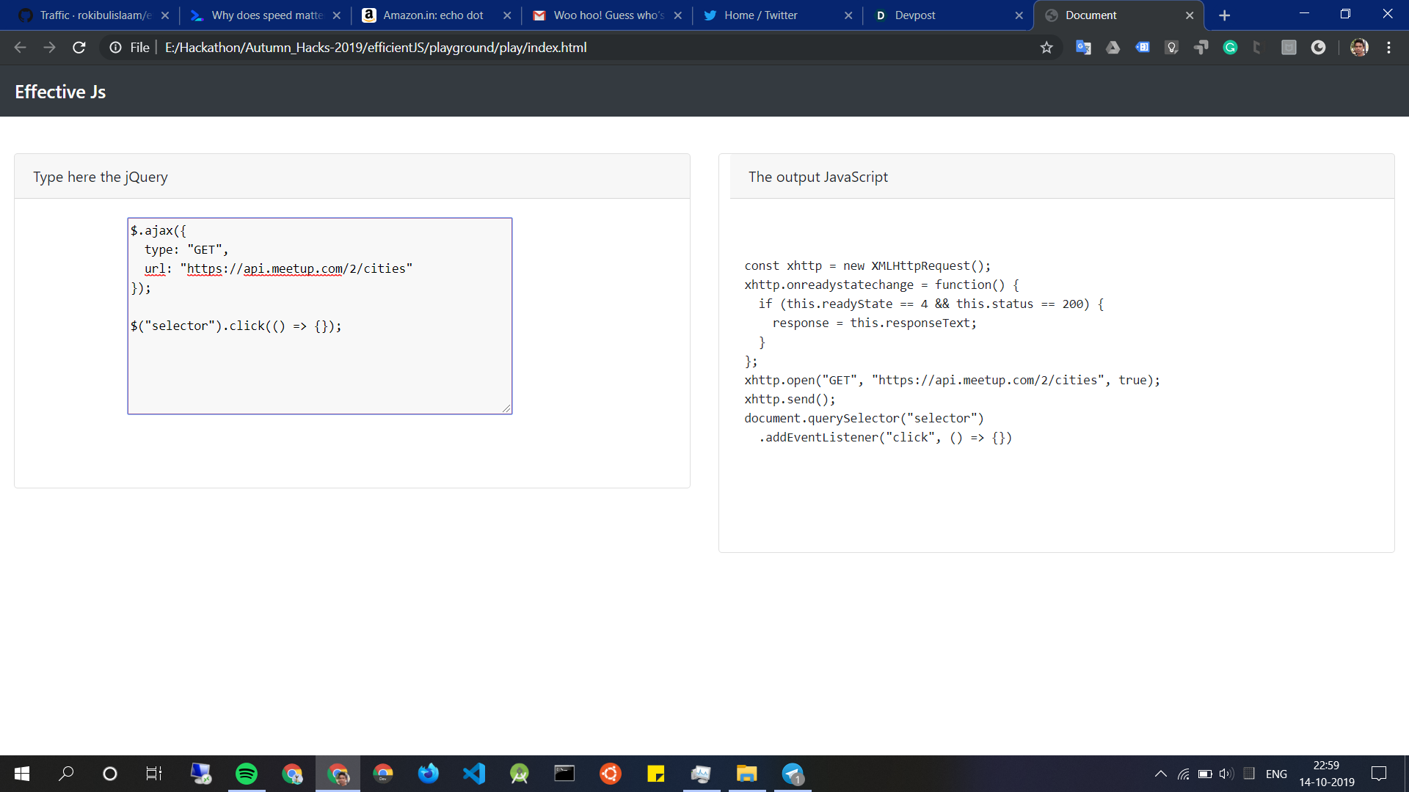1409x792 pixels.
Task: Click the address bar URL
Action: pyautogui.click(x=376, y=48)
